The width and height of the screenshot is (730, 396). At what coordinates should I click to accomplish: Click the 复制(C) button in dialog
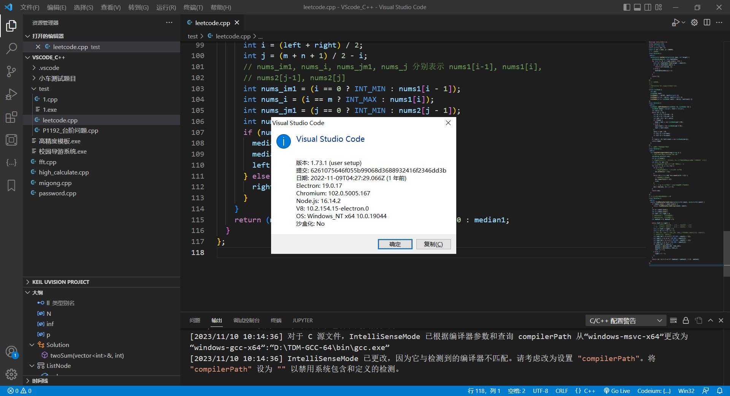click(433, 244)
